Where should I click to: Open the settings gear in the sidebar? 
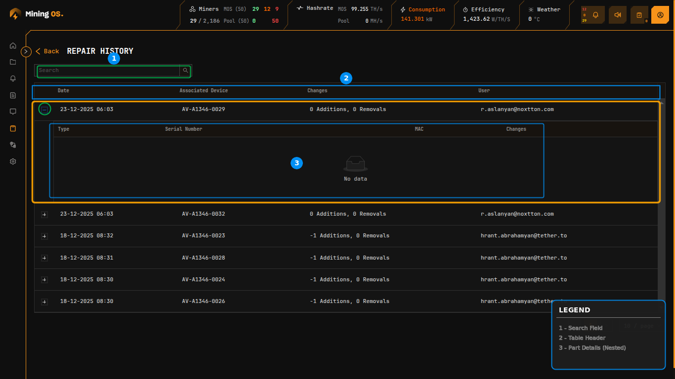[13, 161]
